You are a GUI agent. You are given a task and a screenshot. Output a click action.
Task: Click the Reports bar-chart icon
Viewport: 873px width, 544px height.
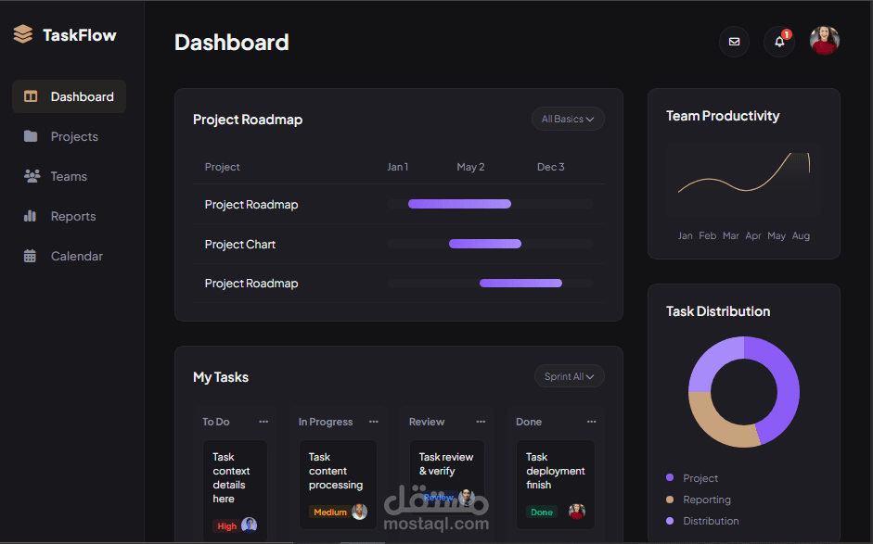tap(30, 216)
